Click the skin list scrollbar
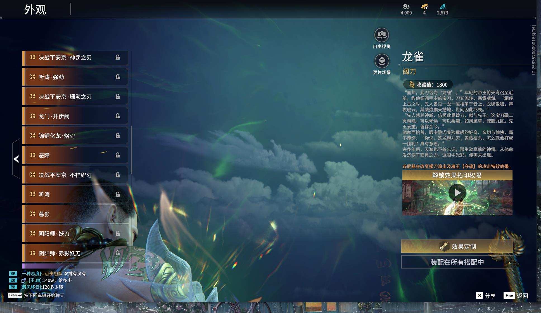541x313 pixels. click(131, 150)
